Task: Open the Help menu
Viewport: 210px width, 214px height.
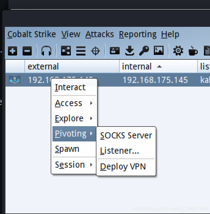Action: point(170,34)
